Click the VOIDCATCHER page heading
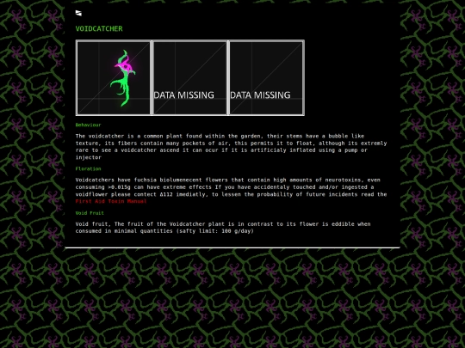 coord(99,28)
